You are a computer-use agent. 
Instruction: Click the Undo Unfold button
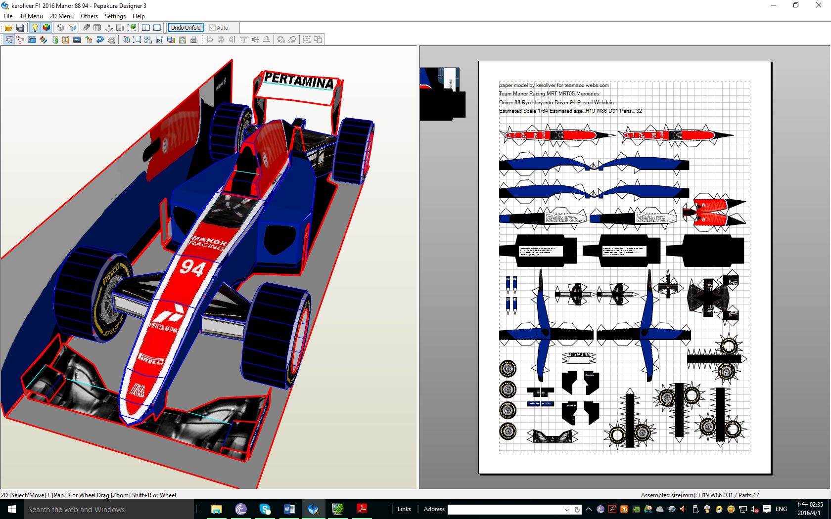[186, 28]
